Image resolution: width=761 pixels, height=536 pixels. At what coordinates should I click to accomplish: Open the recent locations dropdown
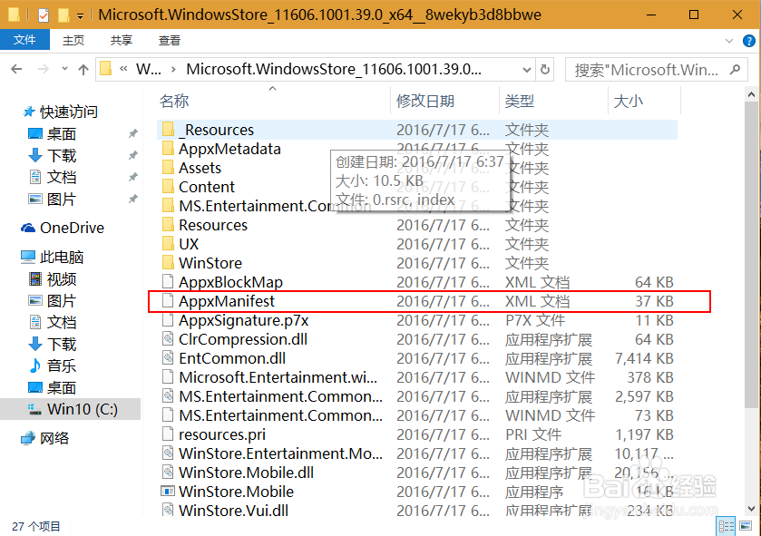point(64,69)
